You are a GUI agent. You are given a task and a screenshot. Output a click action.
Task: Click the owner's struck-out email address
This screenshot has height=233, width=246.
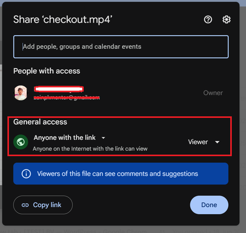pos(66,97)
